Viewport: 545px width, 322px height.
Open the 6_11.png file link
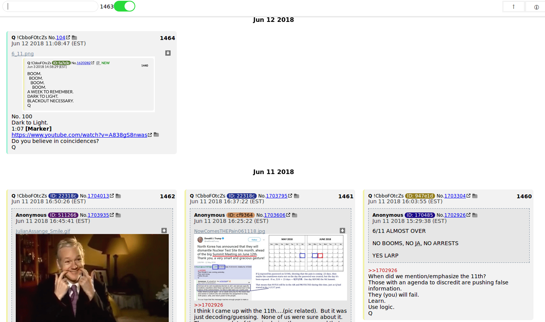tap(23, 54)
